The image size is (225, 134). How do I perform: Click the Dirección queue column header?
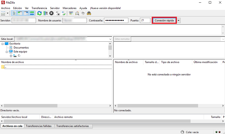tap(46, 117)
